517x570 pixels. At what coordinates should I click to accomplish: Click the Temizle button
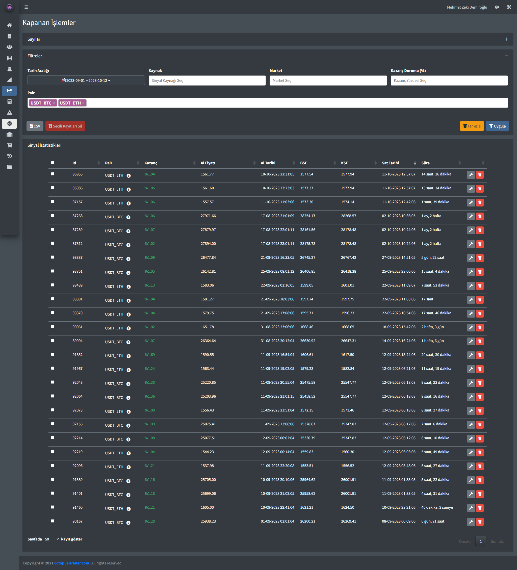[472, 126]
